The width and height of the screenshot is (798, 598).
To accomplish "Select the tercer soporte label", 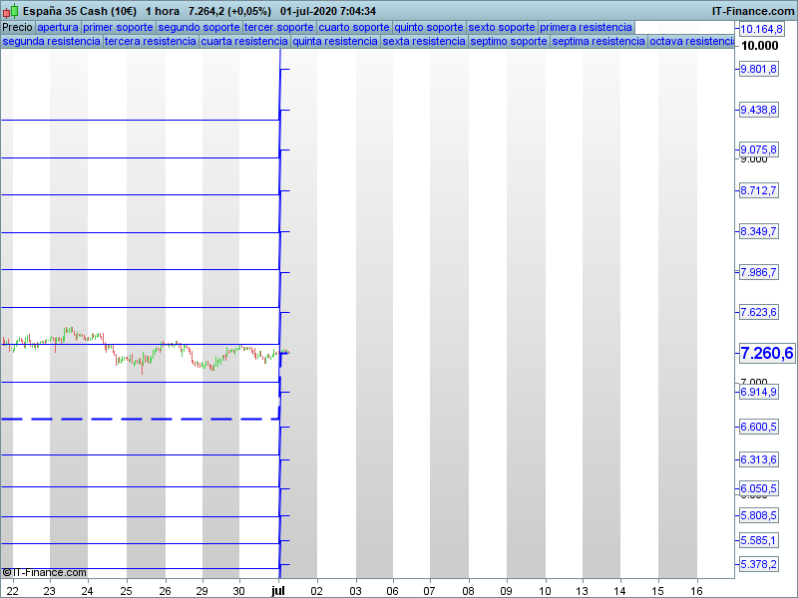I will [x=279, y=27].
